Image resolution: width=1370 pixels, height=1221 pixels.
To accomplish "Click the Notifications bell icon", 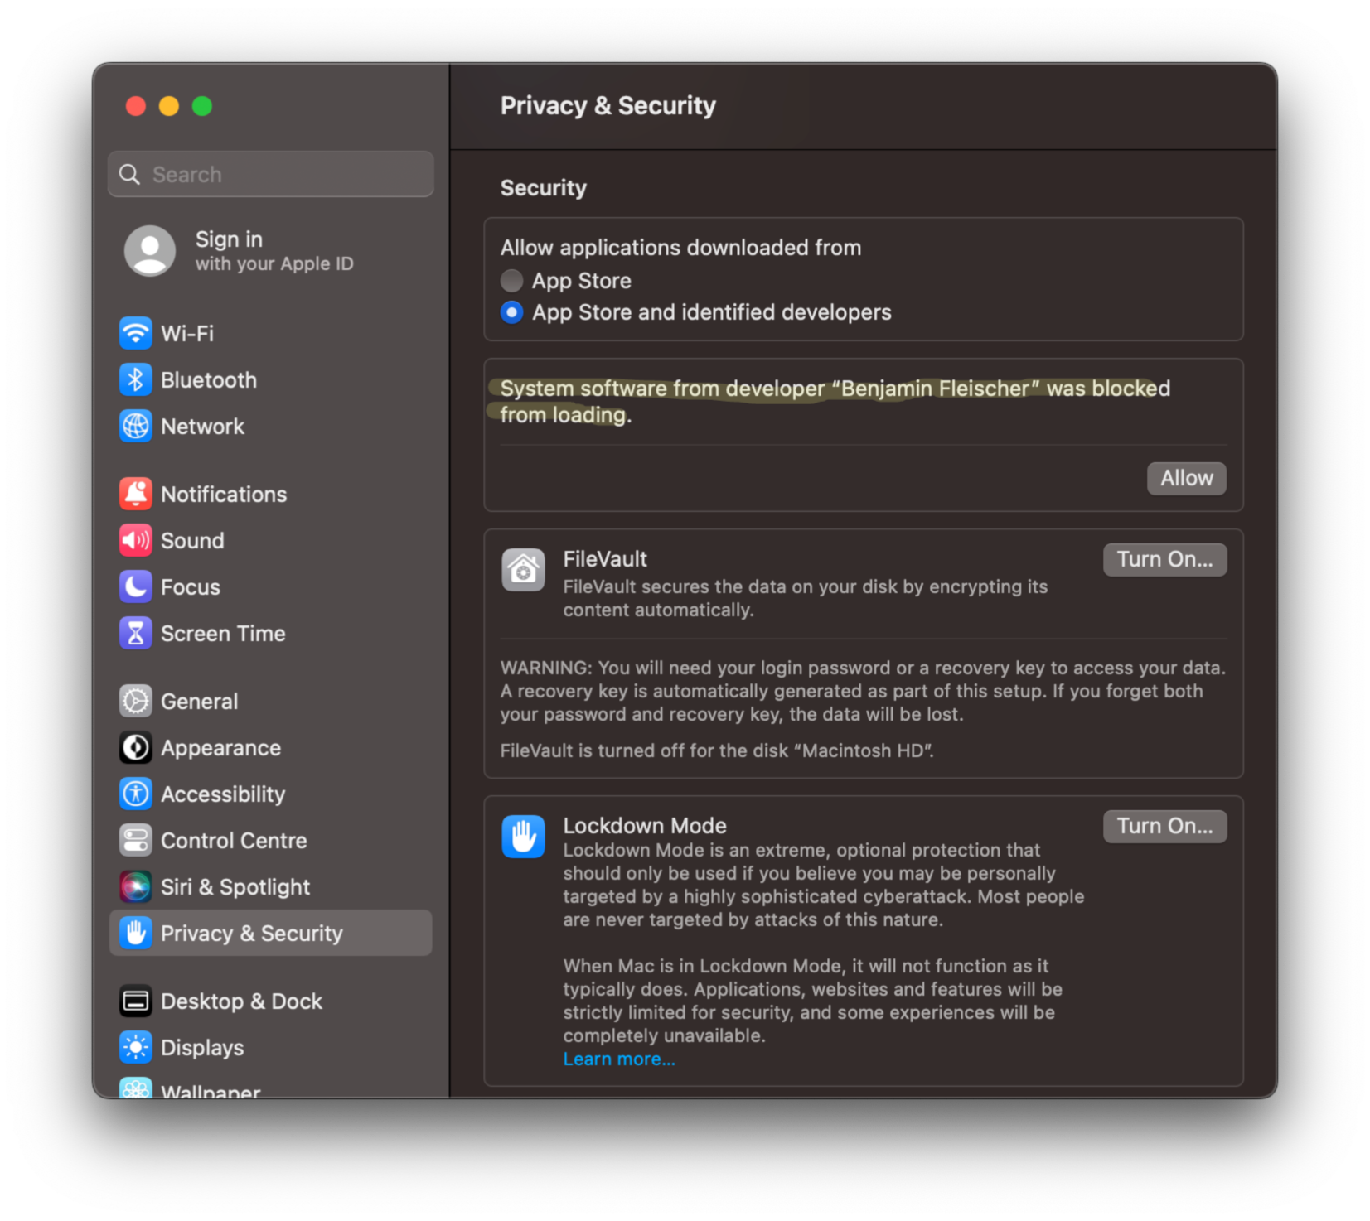I will tap(135, 494).
